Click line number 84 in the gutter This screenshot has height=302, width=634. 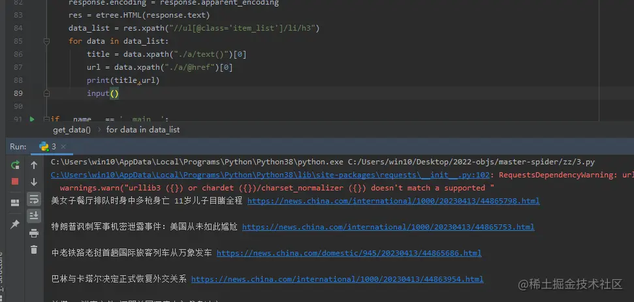tap(18, 28)
